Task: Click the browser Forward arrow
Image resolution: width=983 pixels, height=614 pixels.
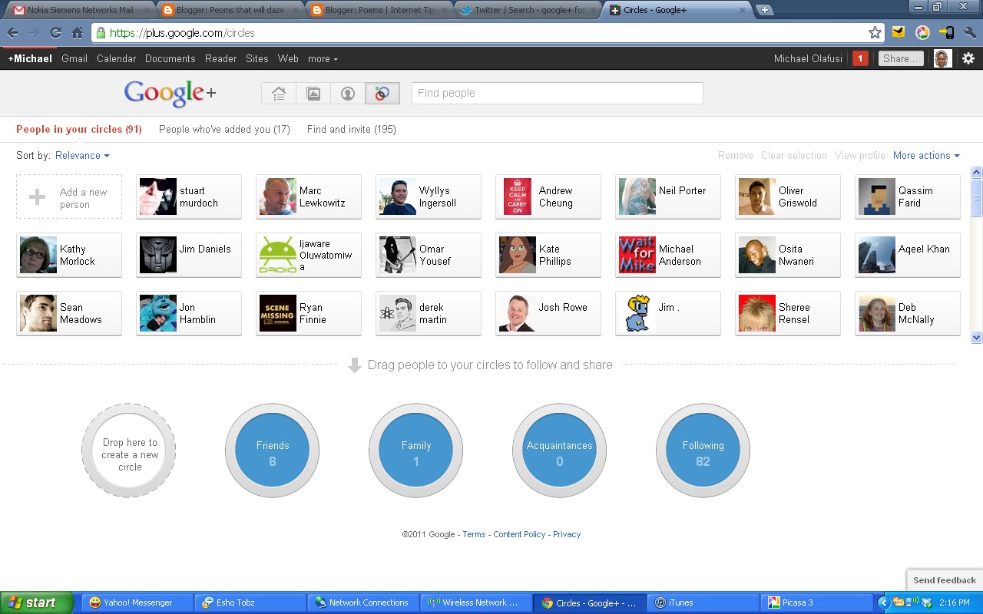Action: point(34,33)
